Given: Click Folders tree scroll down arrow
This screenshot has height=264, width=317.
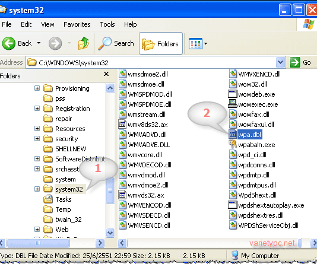Looking at the screenshot, I should [110, 233].
